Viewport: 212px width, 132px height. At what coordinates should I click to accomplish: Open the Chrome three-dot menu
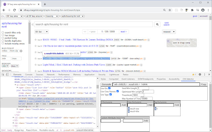click(x=208, y=10)
